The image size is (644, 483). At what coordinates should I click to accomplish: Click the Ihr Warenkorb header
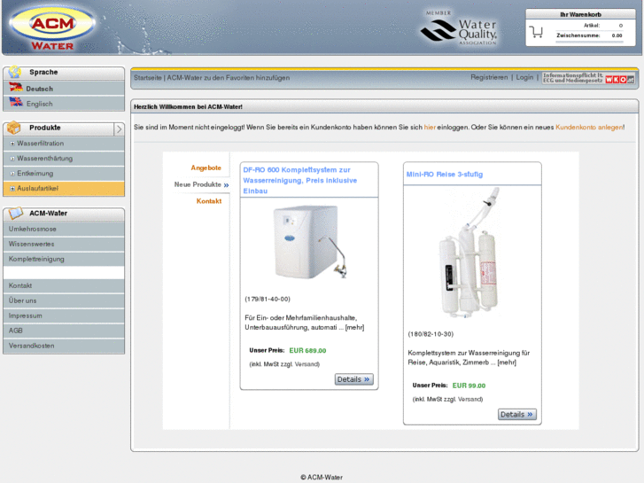point(580,14)
